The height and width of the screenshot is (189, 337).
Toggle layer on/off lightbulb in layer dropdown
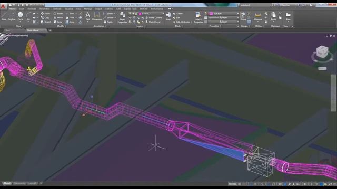130,14
